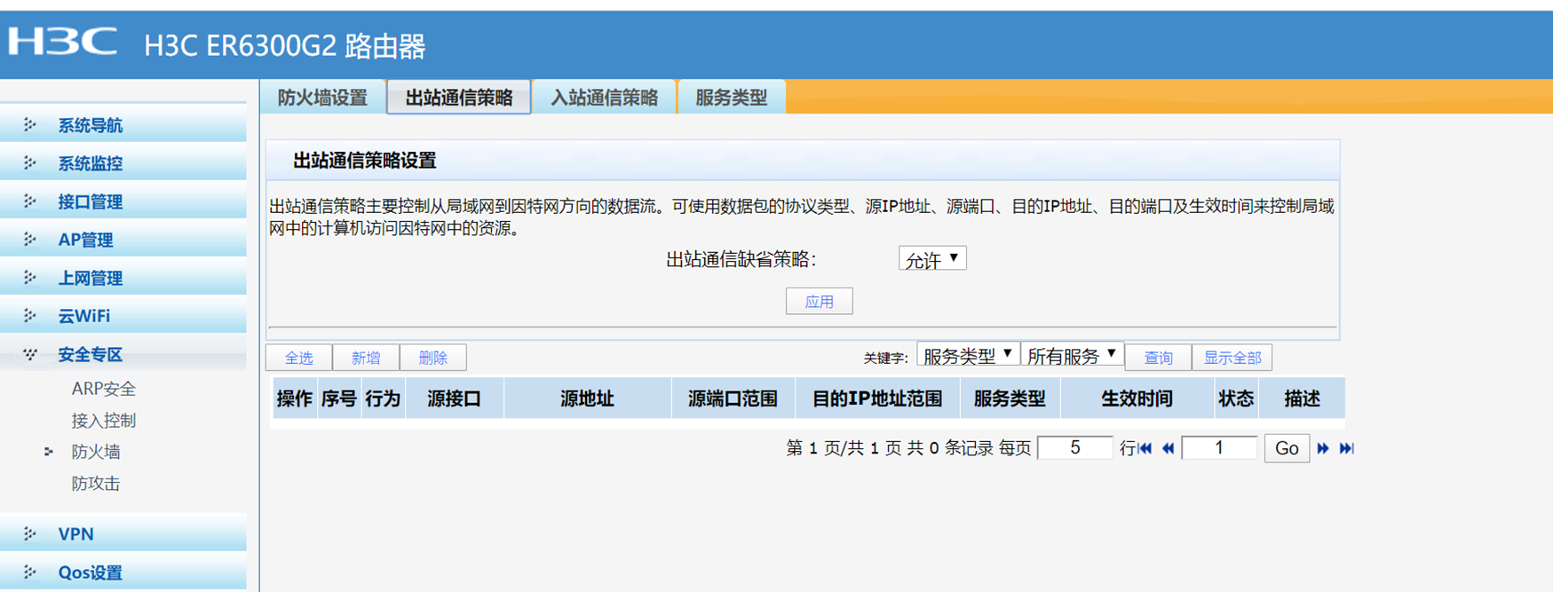Expand the Qos设置 menu arrow icon
Image resolution: width=1553 pixels, height=592 pixels.
tap(29, 572)
